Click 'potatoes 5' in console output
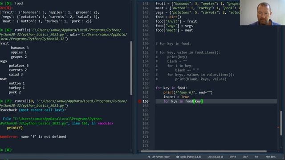The width and height of the screenshot is (285, 160). (19, 65)
